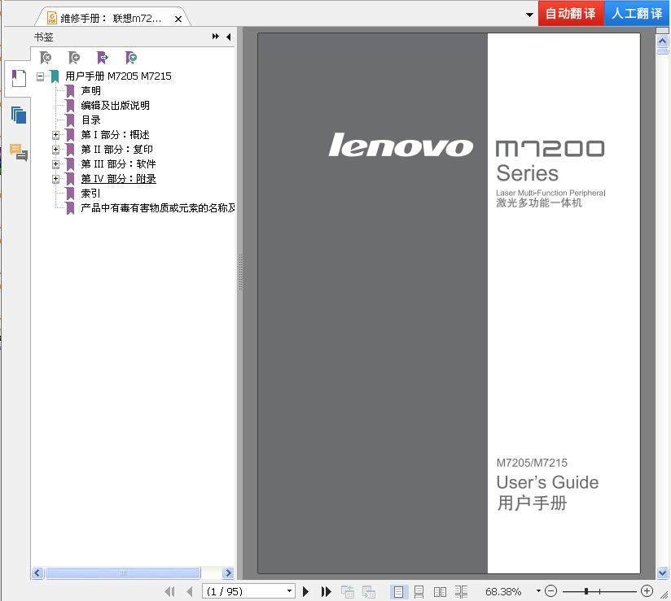Expand the bookmark panel with double arrow
This screenshot has height=601, width=671.
[215, 37]
